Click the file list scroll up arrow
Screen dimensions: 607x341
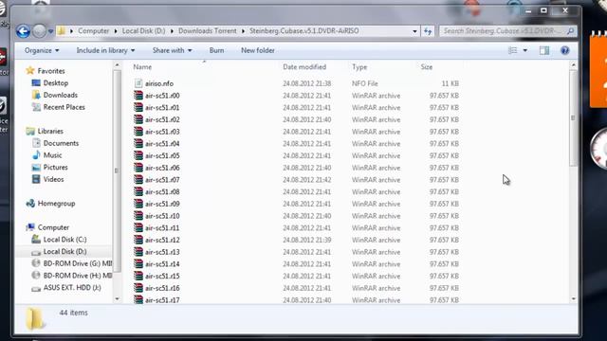573,65
